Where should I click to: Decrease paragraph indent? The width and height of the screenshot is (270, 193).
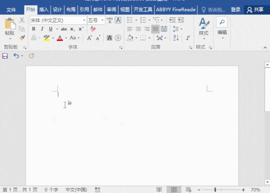pos(172,20)
